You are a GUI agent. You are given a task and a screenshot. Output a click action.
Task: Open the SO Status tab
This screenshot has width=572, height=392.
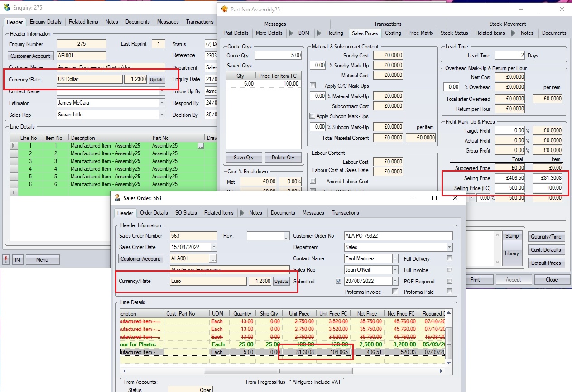[x=186, y=213]
